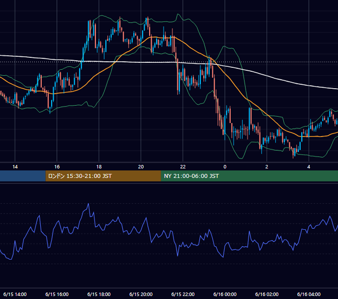Click the highest peak of the blue oscillator line
The width and height of the screenshot is (338, 299).
point(88,204)
